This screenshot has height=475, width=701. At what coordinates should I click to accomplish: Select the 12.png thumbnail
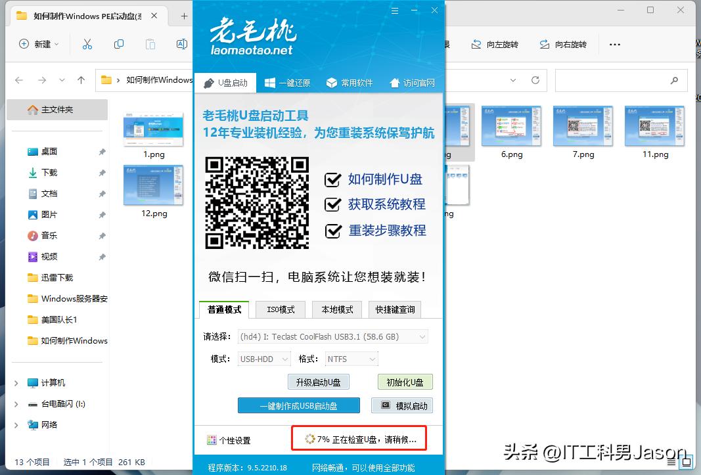(153, 185)
